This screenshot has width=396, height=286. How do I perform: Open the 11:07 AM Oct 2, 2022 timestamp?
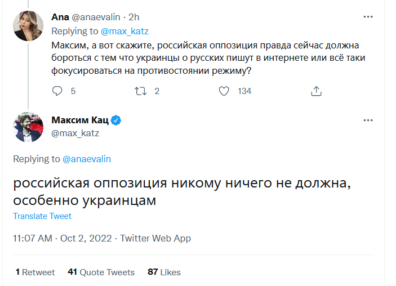(x=61, y=238)
